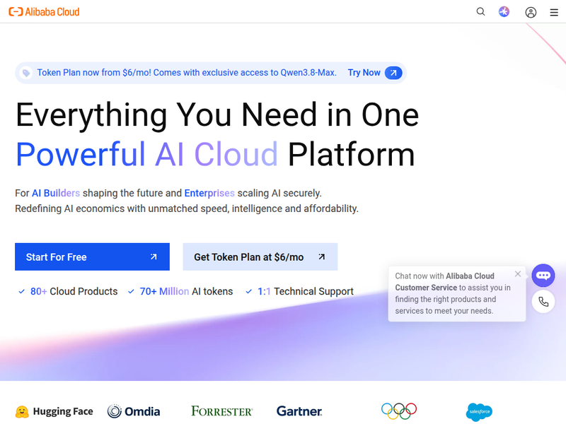Click the arrow icon beside Try Now

pos(393,73)
